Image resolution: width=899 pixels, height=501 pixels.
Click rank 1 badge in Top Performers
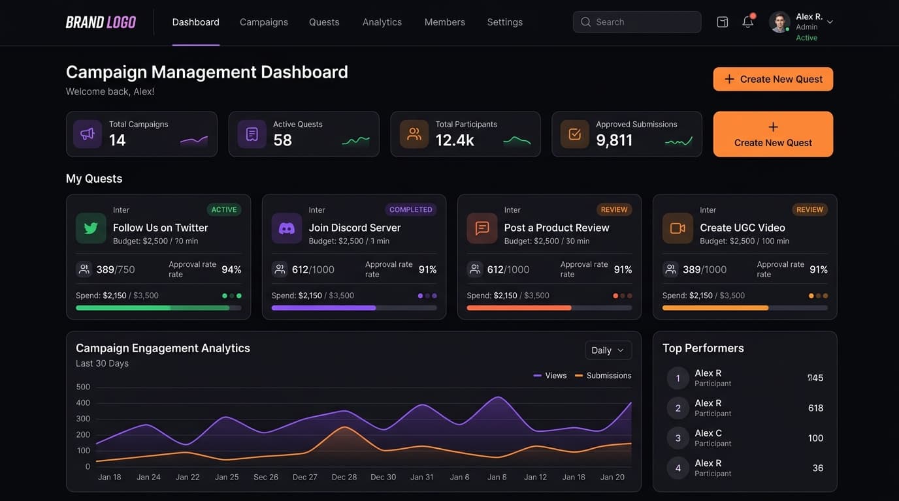pos(678,378)
